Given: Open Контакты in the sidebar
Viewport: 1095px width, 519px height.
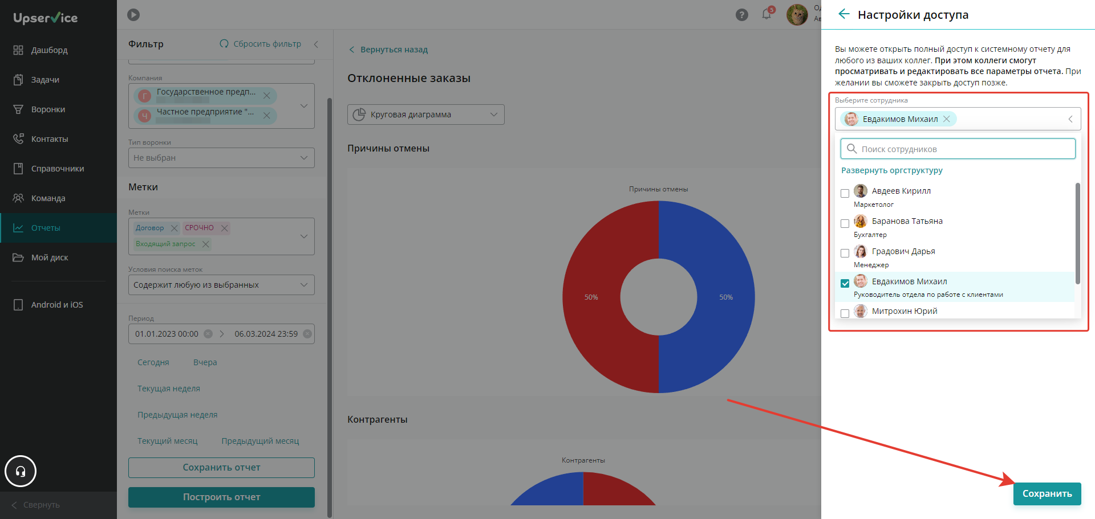Looking at the screenshot, I should coord(58,139).
